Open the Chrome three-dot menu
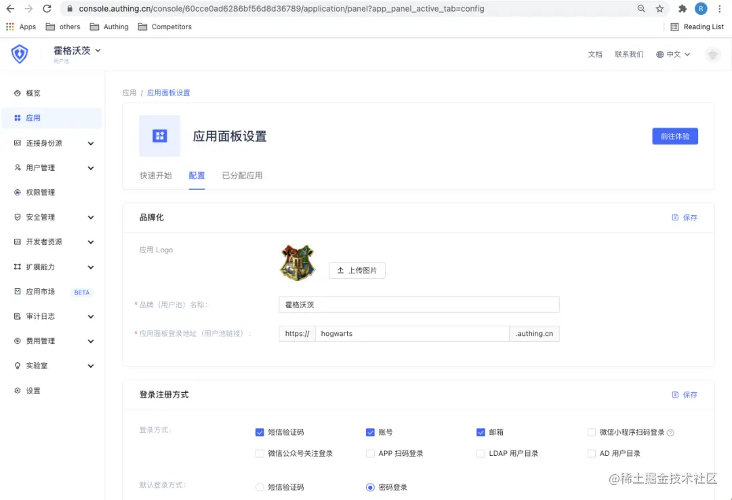 coord(719,8)
